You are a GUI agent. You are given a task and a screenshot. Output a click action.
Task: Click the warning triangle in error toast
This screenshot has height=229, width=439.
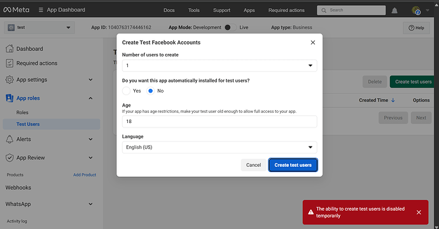[x=310, y=213]
